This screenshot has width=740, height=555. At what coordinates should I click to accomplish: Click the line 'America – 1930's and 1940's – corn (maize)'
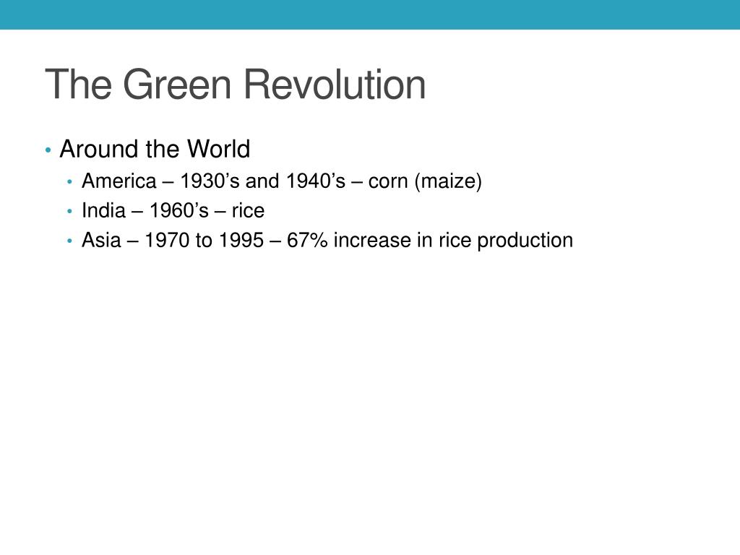pyautogui.click(x=282, y=181)
